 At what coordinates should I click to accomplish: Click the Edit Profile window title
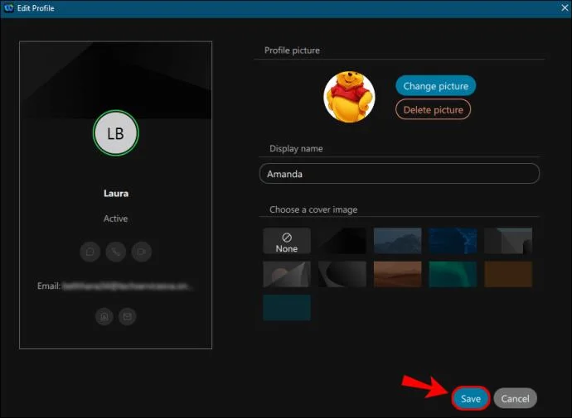[36, 8]
